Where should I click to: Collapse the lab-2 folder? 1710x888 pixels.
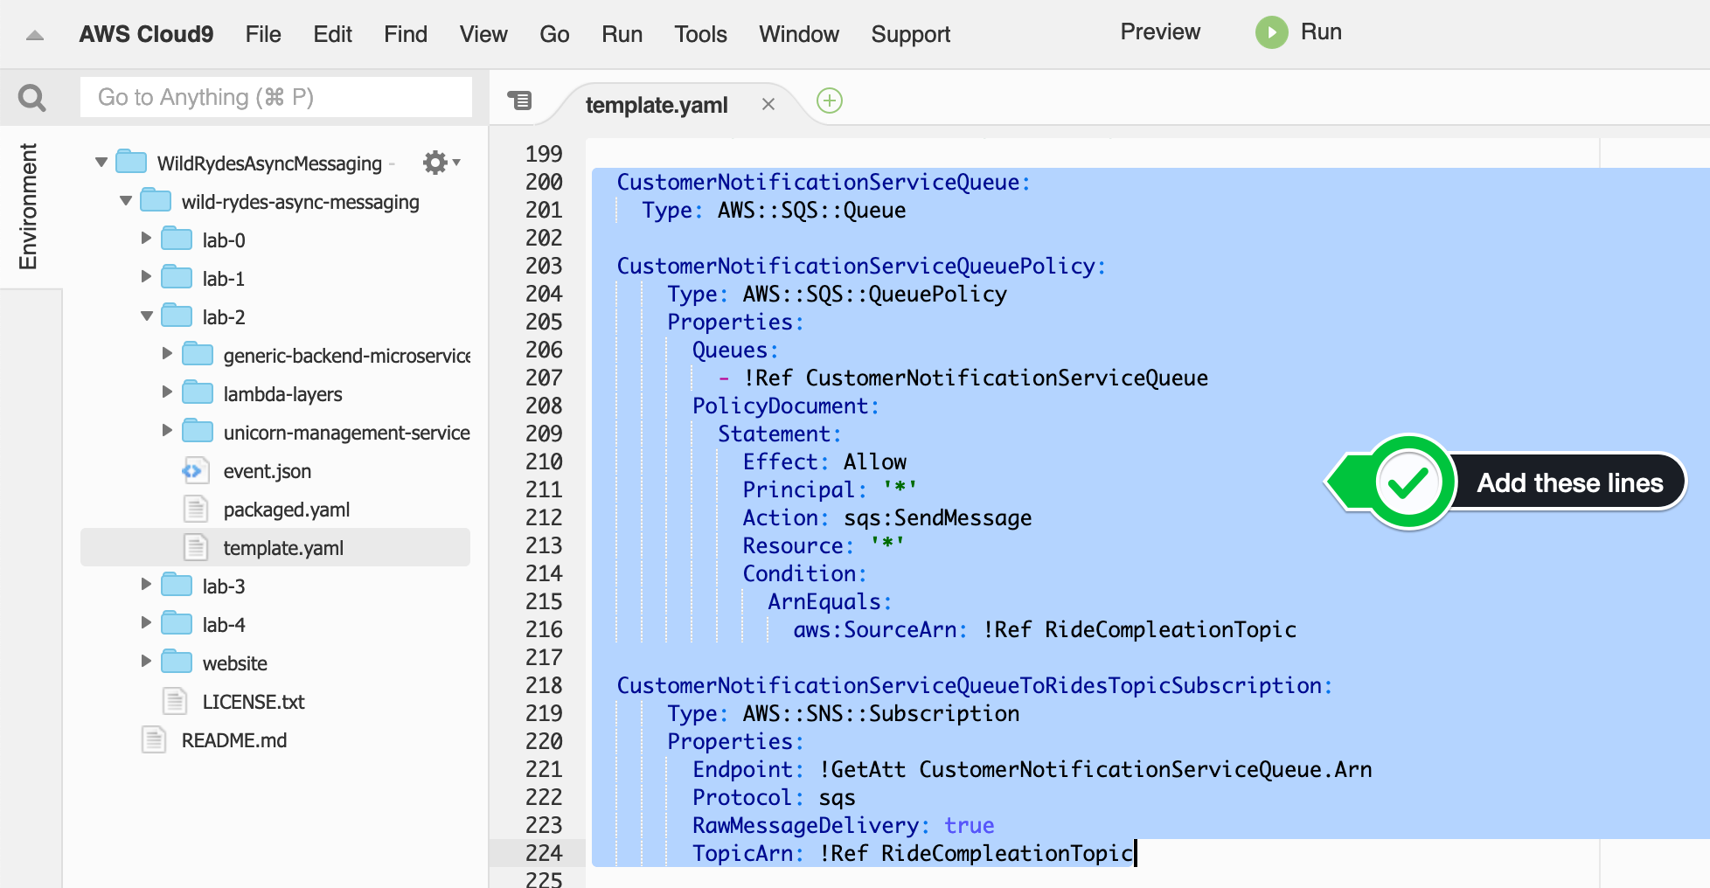point(147,316)
